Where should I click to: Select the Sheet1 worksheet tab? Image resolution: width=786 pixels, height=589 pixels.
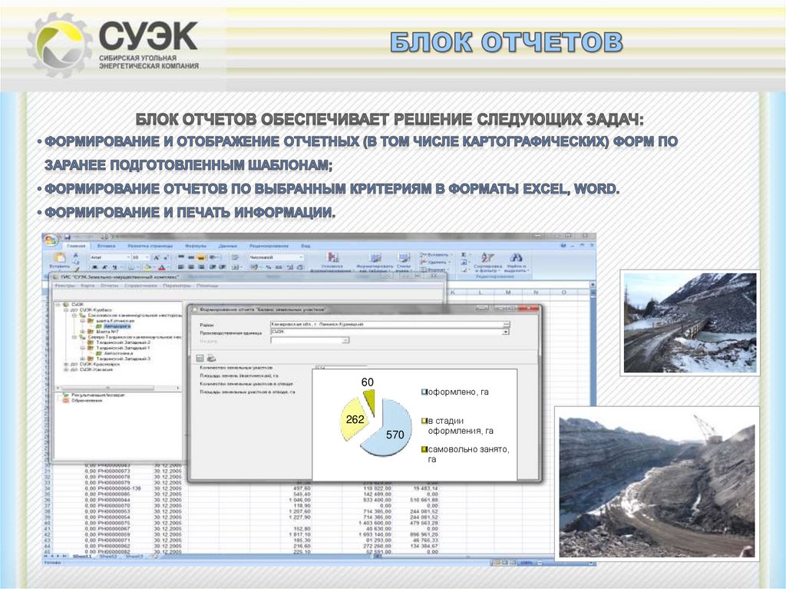click(x=82, y=557)
